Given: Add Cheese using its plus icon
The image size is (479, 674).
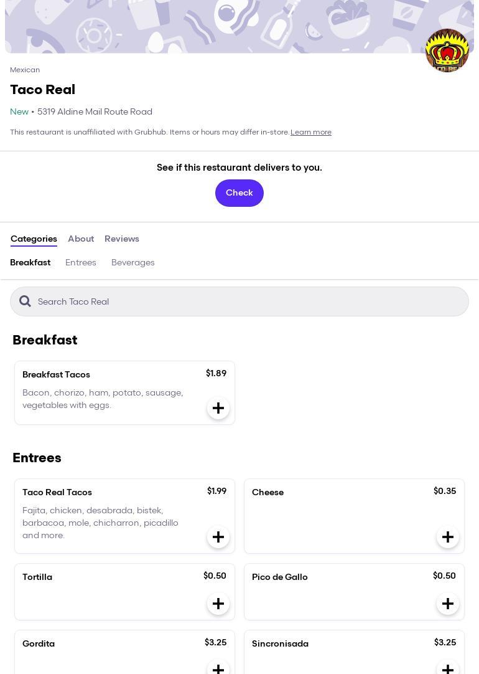Looking at the screenshot, I should click(448, 537).
